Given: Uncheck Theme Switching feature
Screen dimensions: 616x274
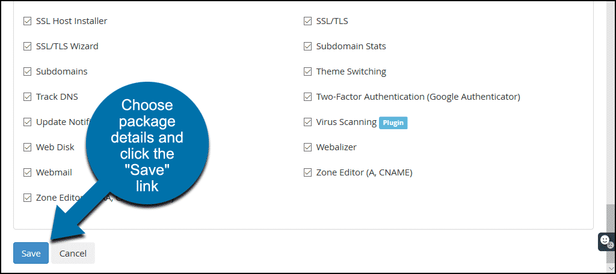Looking at the screenshot, I should pyautogui.click(x=307, y=72).
